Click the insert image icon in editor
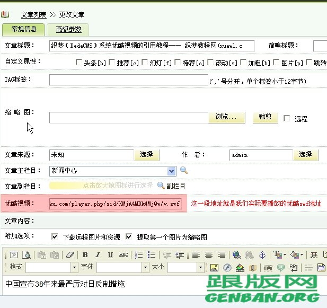 (x=214, y=268)
